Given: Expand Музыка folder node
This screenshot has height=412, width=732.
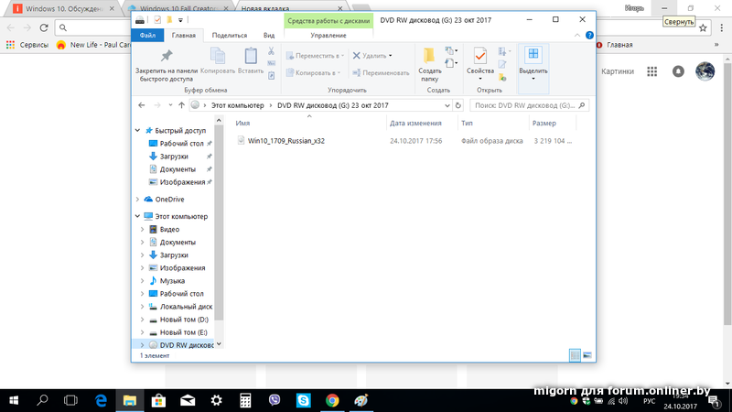Looking at the screenshot, I should coord(143,281).
